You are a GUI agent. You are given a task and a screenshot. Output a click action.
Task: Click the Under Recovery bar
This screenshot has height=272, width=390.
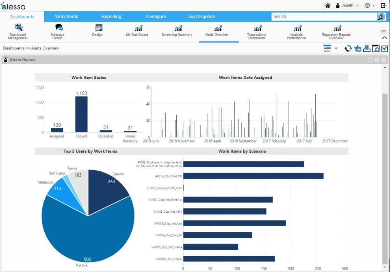[130, 132]
